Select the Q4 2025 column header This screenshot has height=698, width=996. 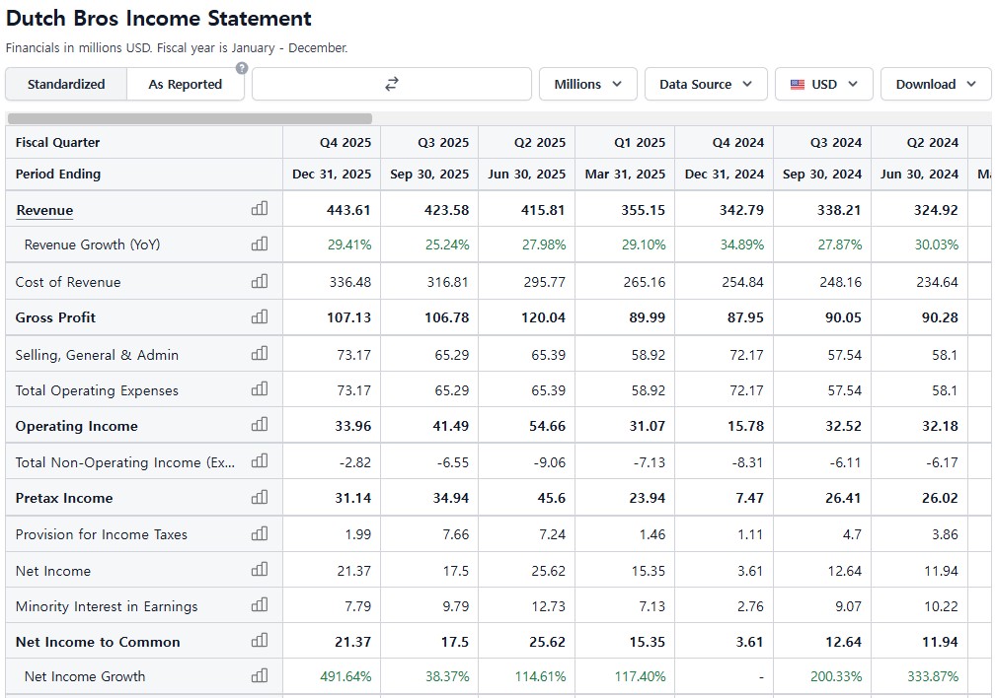345,142
